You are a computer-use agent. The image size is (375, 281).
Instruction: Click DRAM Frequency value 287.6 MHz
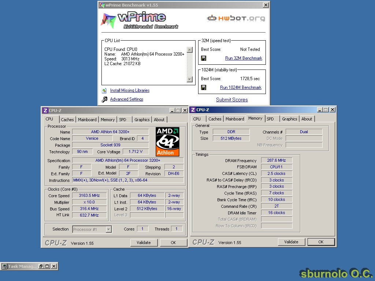(x=276, y=160)
